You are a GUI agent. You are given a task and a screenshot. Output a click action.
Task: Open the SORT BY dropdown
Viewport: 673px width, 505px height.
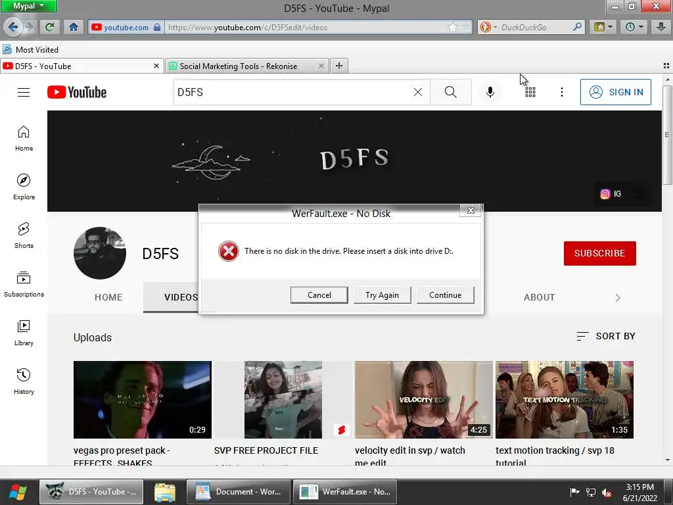[x=605, y=336]
